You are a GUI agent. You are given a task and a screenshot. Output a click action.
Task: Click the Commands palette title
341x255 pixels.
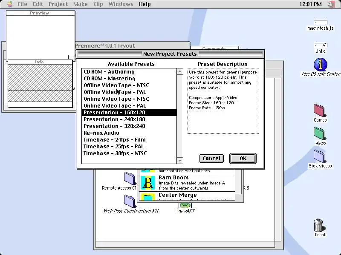click(x=214, y=48)
